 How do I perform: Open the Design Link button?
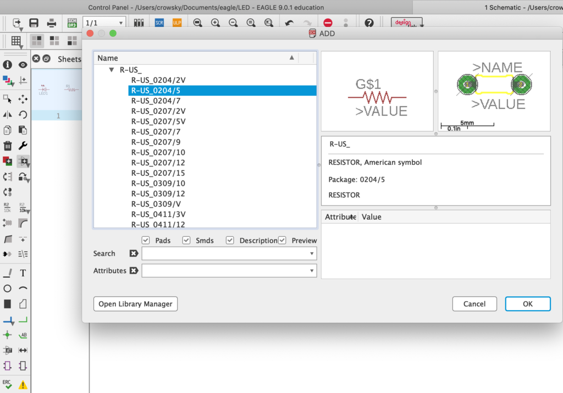coord(407,23)
